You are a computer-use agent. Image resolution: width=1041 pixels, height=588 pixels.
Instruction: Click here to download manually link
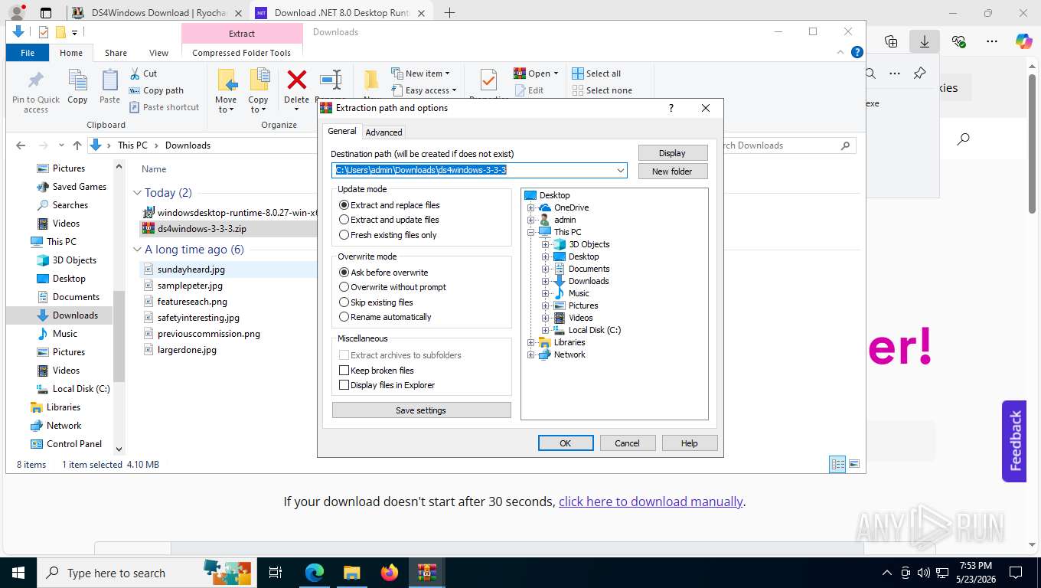(651, 501)
